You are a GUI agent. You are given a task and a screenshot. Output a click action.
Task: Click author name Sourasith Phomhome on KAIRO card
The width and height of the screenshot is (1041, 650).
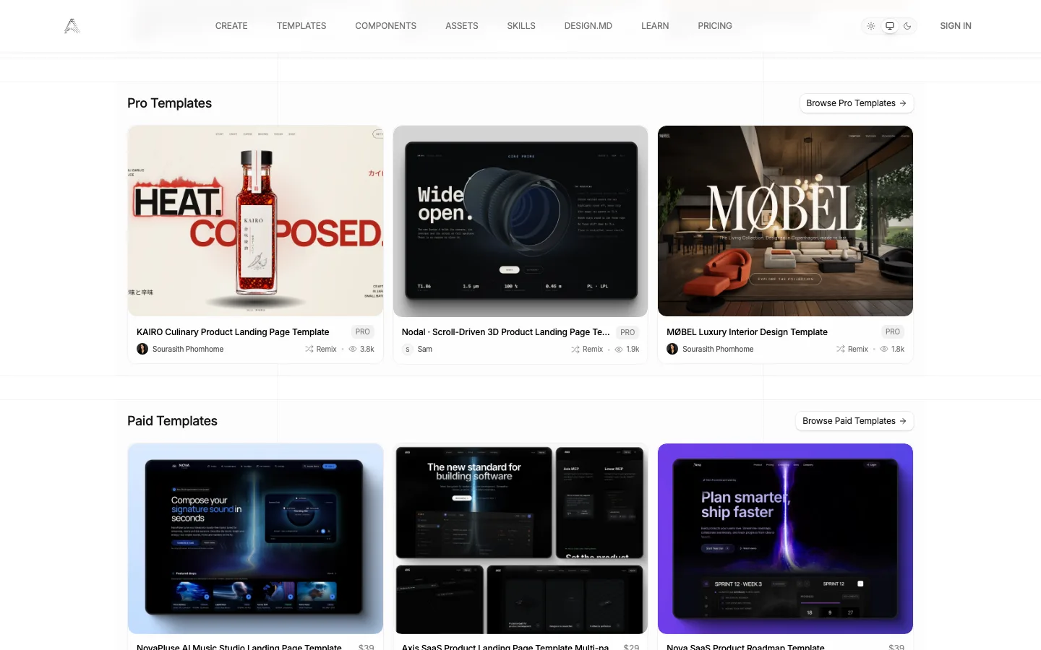[188, 349]
